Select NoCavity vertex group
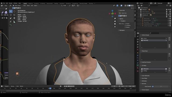172x97 pixels. 154,40
